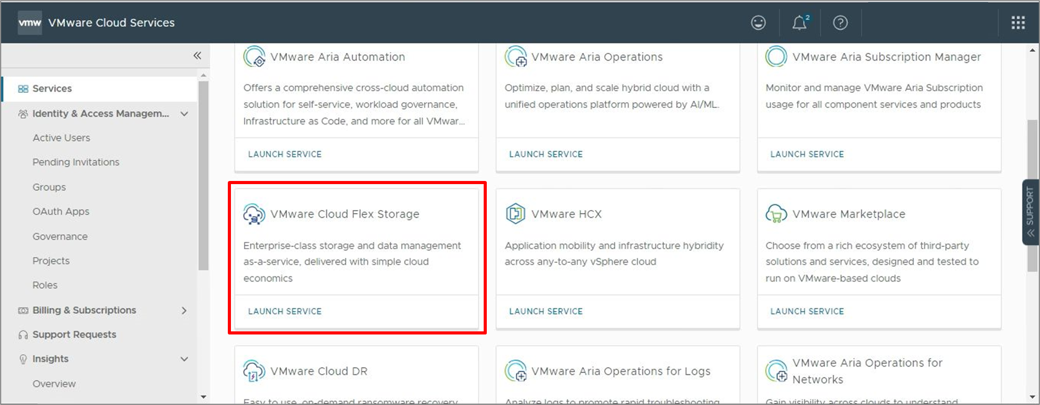Click the VMware Aria Subscription Manager title

tap(886, 57)
